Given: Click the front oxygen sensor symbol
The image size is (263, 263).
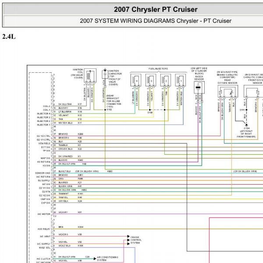Looking at the screenshot, I should [x=253, y=91].
